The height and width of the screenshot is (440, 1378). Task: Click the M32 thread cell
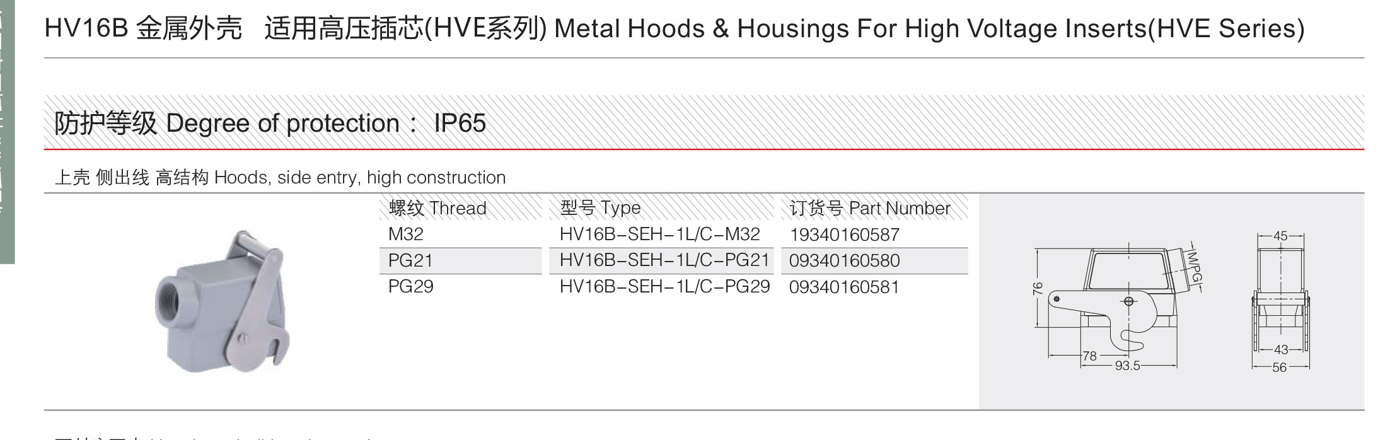406,234
